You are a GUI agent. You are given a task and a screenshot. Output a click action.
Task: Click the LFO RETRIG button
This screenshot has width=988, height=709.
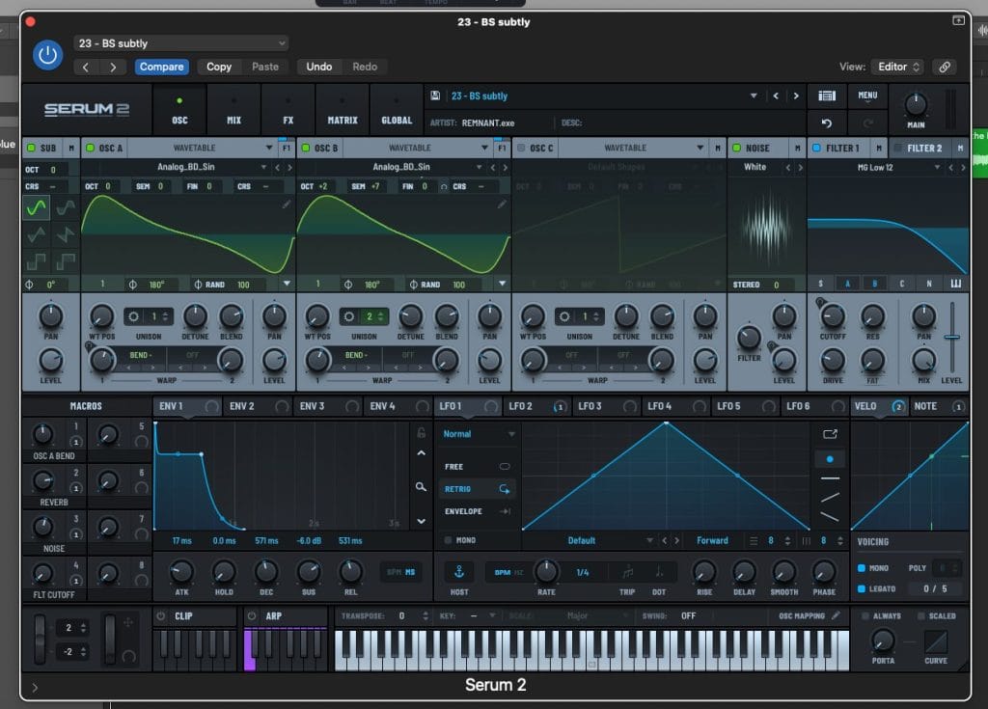pyautogui.click(x=477, y=489)
